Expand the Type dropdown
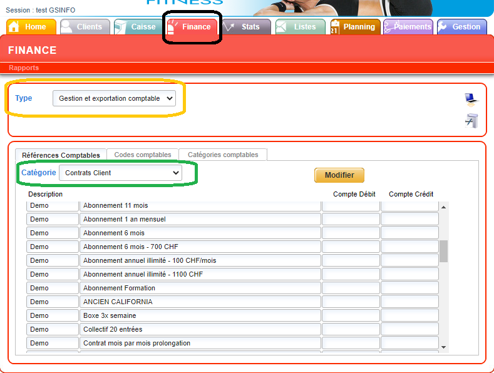This screenshot has width=494, height=373. click(114, 98)
